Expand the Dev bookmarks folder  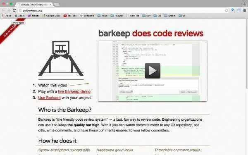click(x=146, y=16)
